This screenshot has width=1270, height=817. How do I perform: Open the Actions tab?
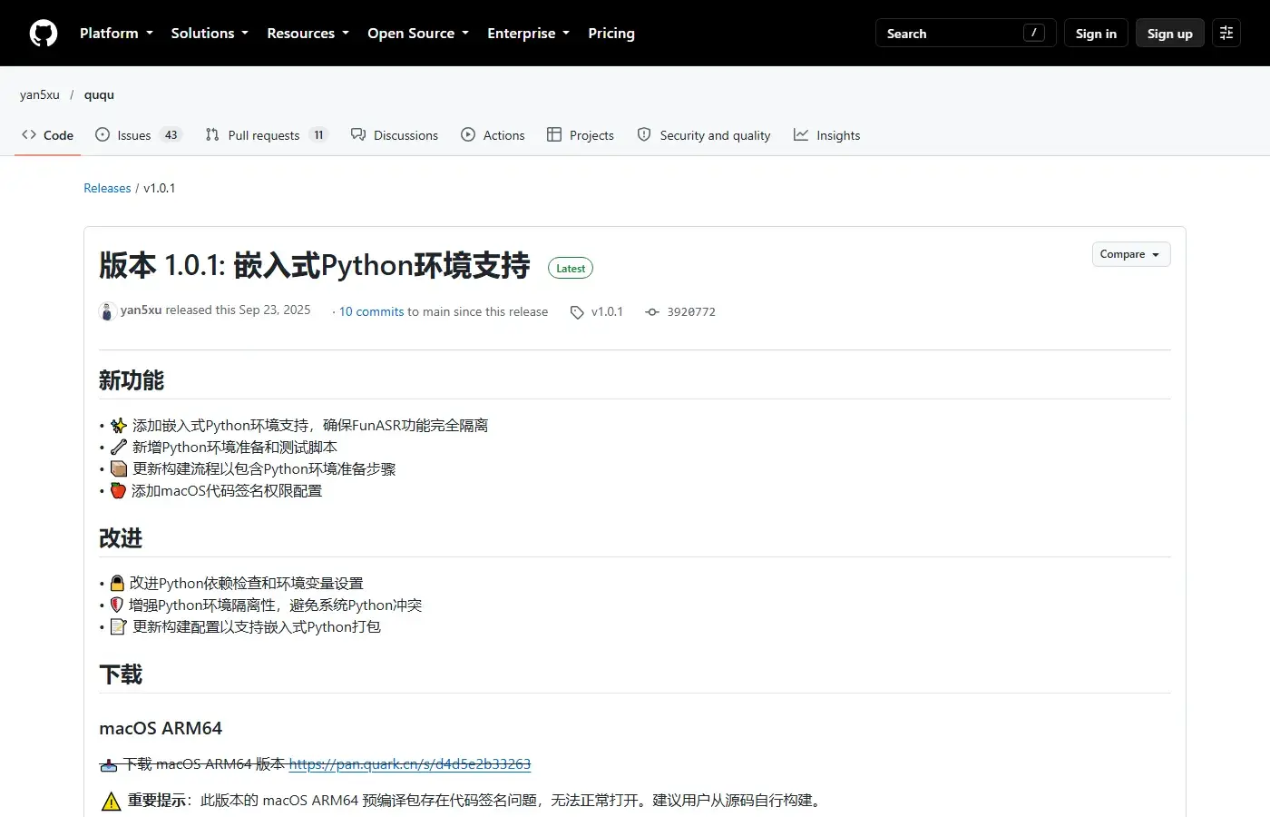pos(493,135)
